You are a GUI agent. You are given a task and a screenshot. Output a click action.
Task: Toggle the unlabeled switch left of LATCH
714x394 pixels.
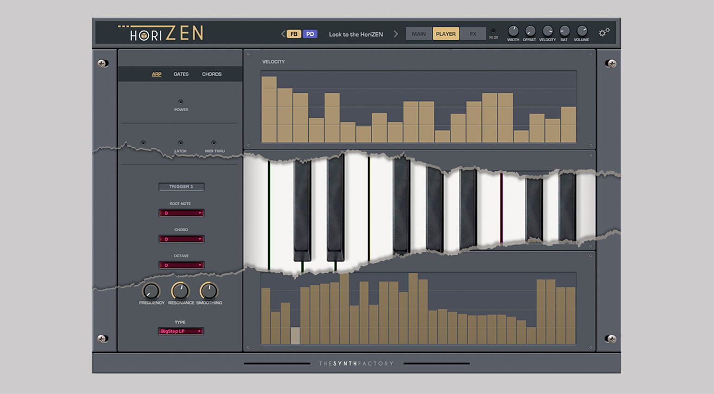143,143
